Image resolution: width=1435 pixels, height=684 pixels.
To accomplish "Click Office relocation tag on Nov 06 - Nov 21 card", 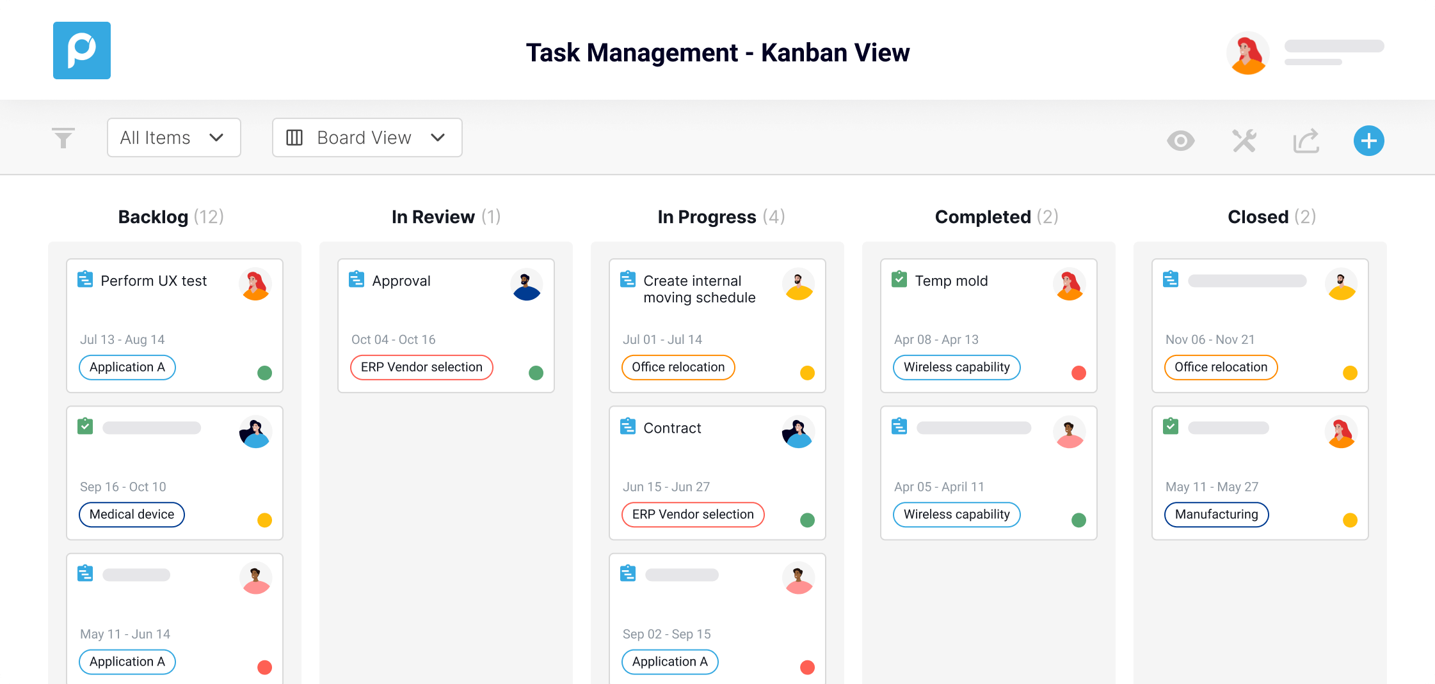I will (1221, 368).
